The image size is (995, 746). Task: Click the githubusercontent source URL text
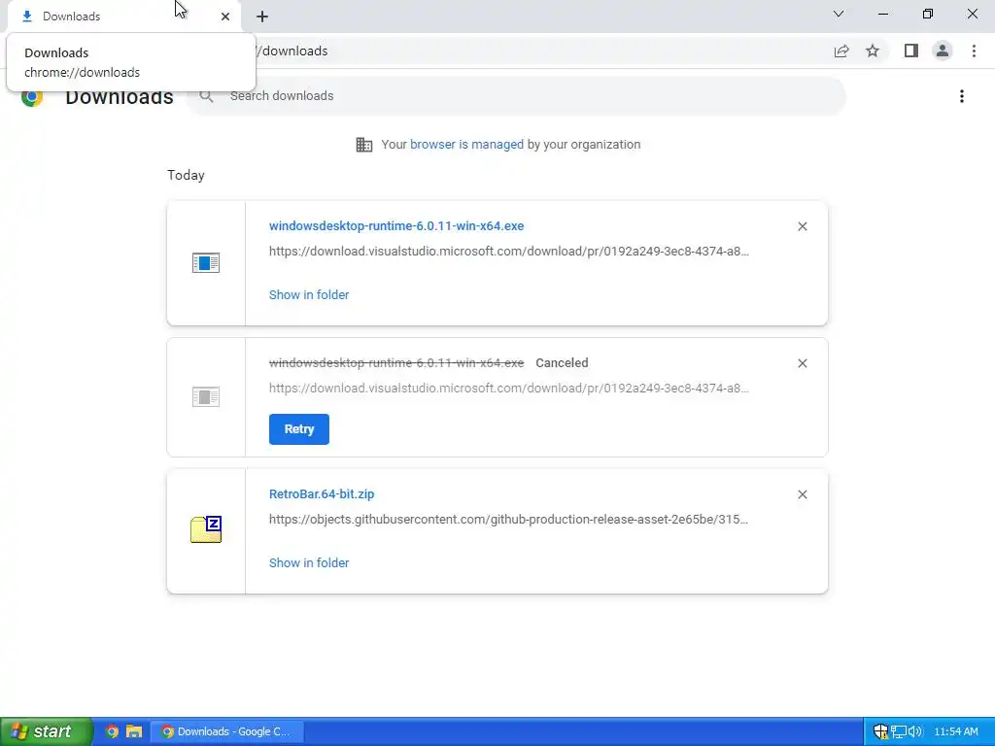pos(509,519)
